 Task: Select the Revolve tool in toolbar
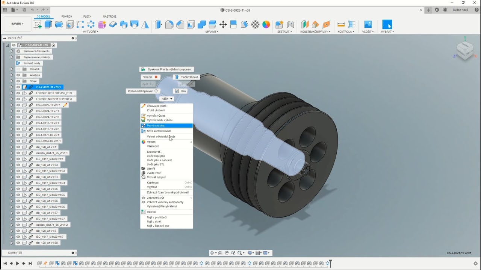point(59,25)
